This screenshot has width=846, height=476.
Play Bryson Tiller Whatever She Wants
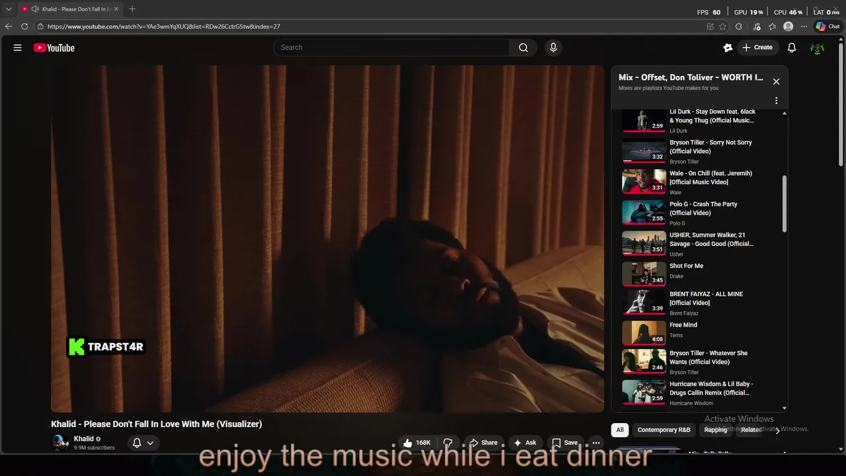point(644,362)
